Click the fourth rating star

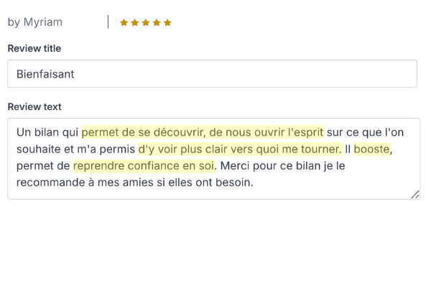(156, 22)
